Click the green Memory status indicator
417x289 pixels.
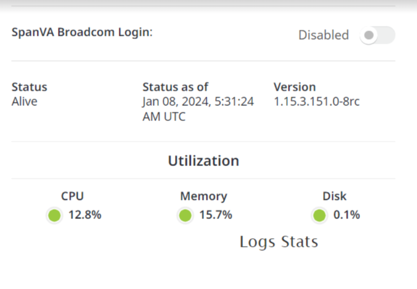(185, 215)
